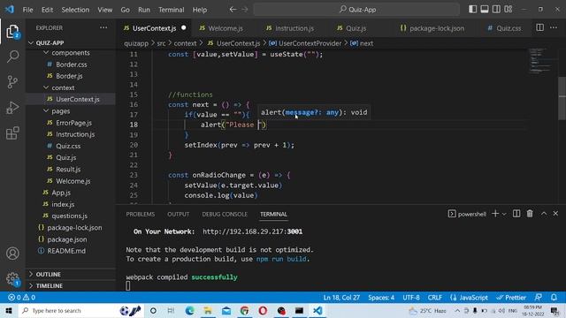Click Prettier status bar item

[x=511, y=298]
